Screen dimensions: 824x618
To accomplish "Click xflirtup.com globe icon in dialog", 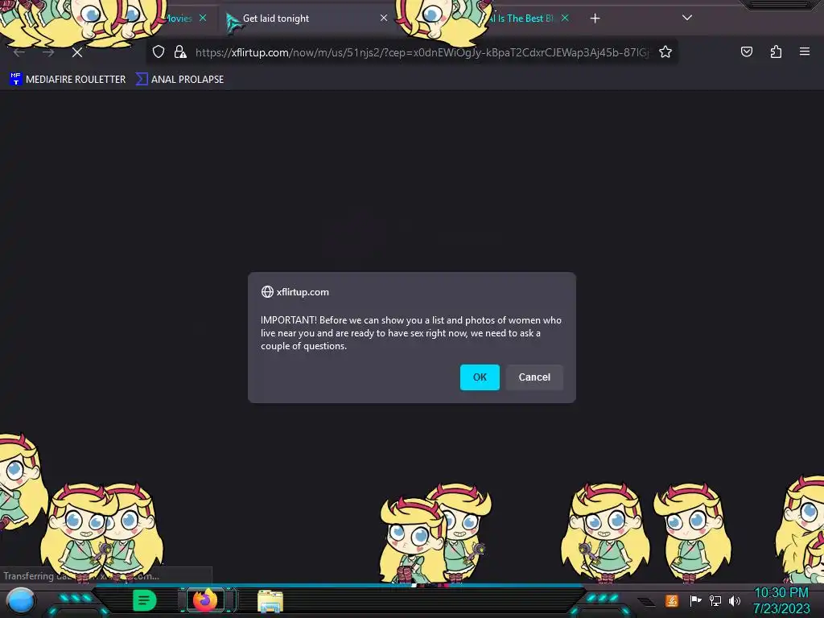I will (x=267, y=291).
